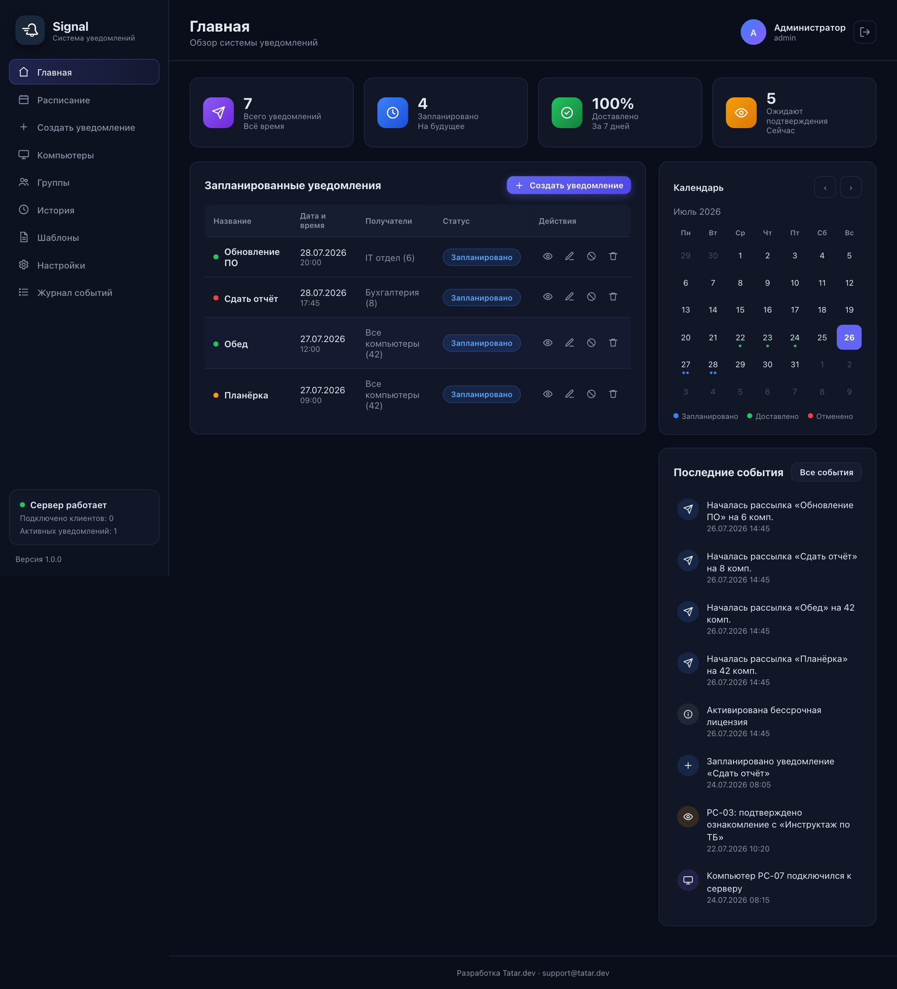The height and width of the screenshot is (989, 897).
Task: Edit the Обед notification with pencil icon
Action: pos(569,343)
